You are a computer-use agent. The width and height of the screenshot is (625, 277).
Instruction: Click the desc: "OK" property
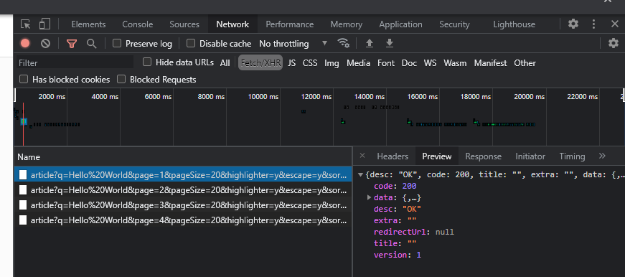point(398,209)
